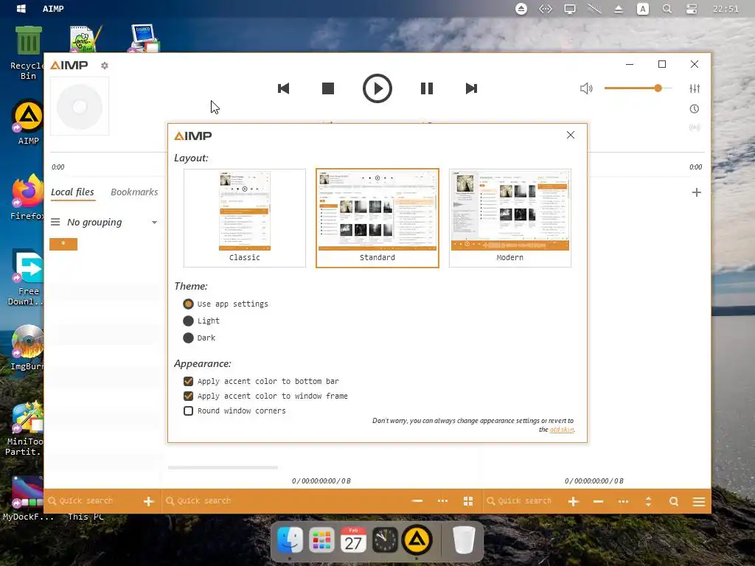Open the clock icon in dock
This screenshot has width=755, height=566.
coord(385,540)
